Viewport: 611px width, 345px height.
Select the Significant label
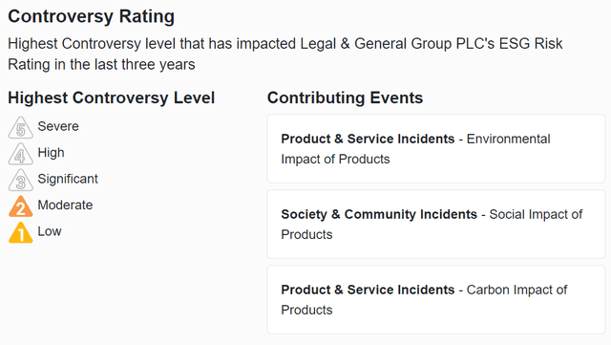coord(68,179)
